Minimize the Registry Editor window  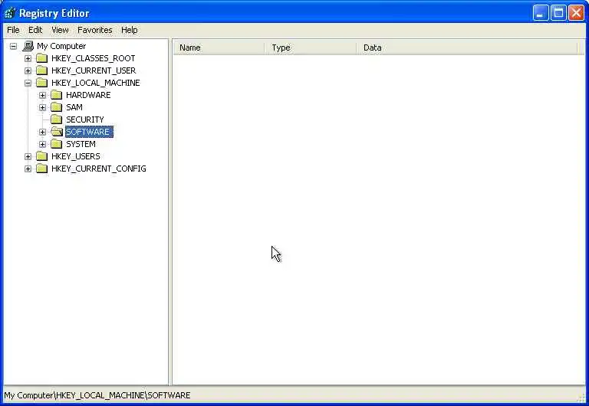click(x=541, y=13)
